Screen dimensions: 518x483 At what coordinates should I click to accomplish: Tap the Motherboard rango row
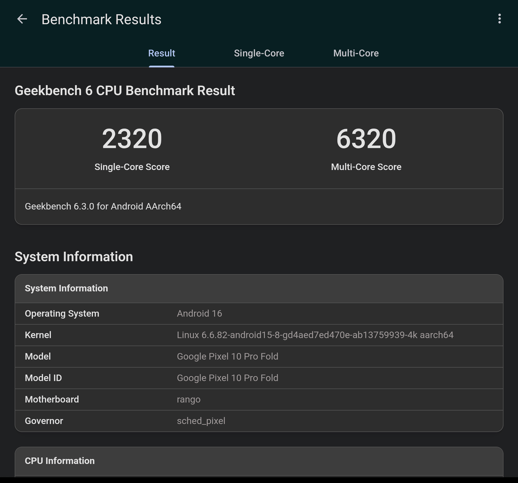click(x=259, y=400)
